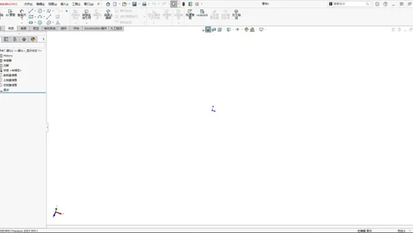413x233 pixels.
Task: Open the 插入 (Insert) menu
Action: (64, 4)
